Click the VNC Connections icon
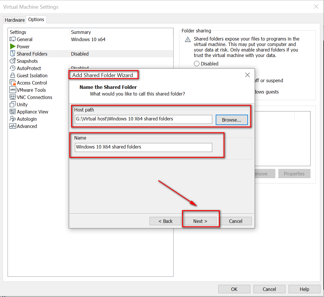The image size is (324, 297). pos(12,97)
